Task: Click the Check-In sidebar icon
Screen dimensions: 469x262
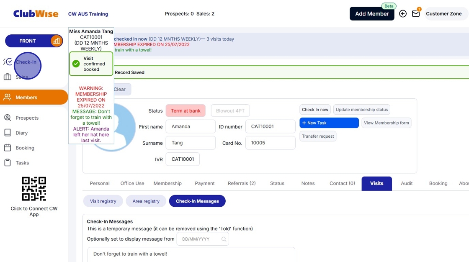Action: (8, 62)
